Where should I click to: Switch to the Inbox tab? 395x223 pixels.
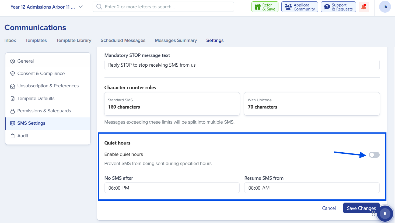10,40
